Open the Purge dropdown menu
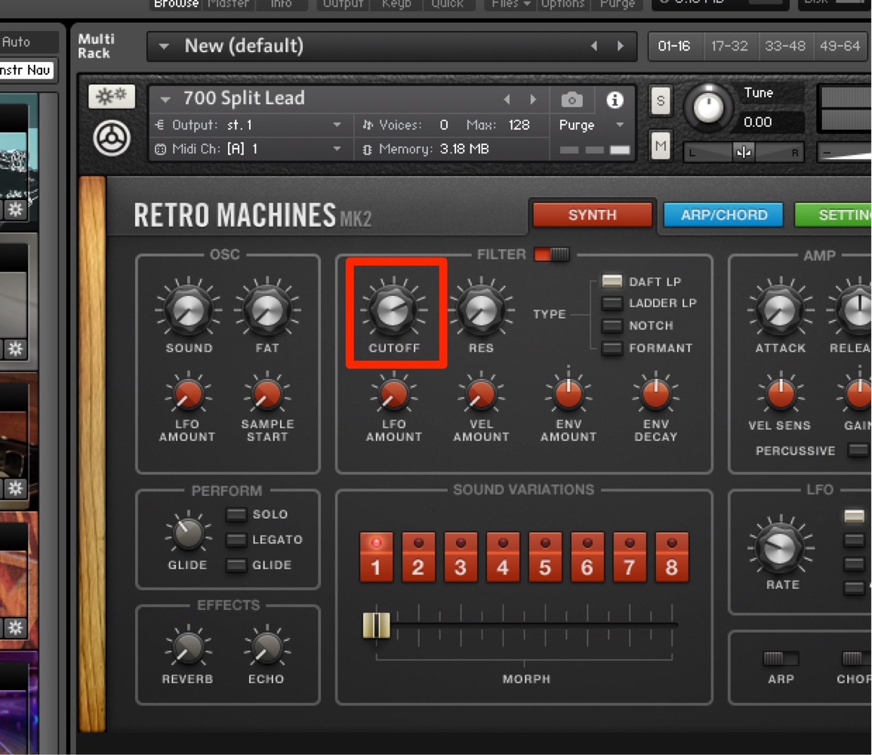Viewport: 872px width, 755px height. (x=592, y=125)
